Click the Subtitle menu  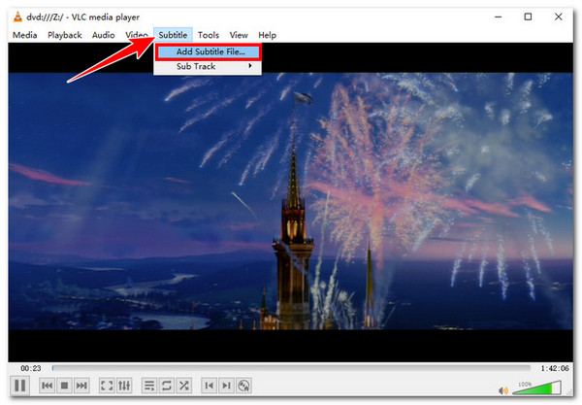(x=173, y=35)
